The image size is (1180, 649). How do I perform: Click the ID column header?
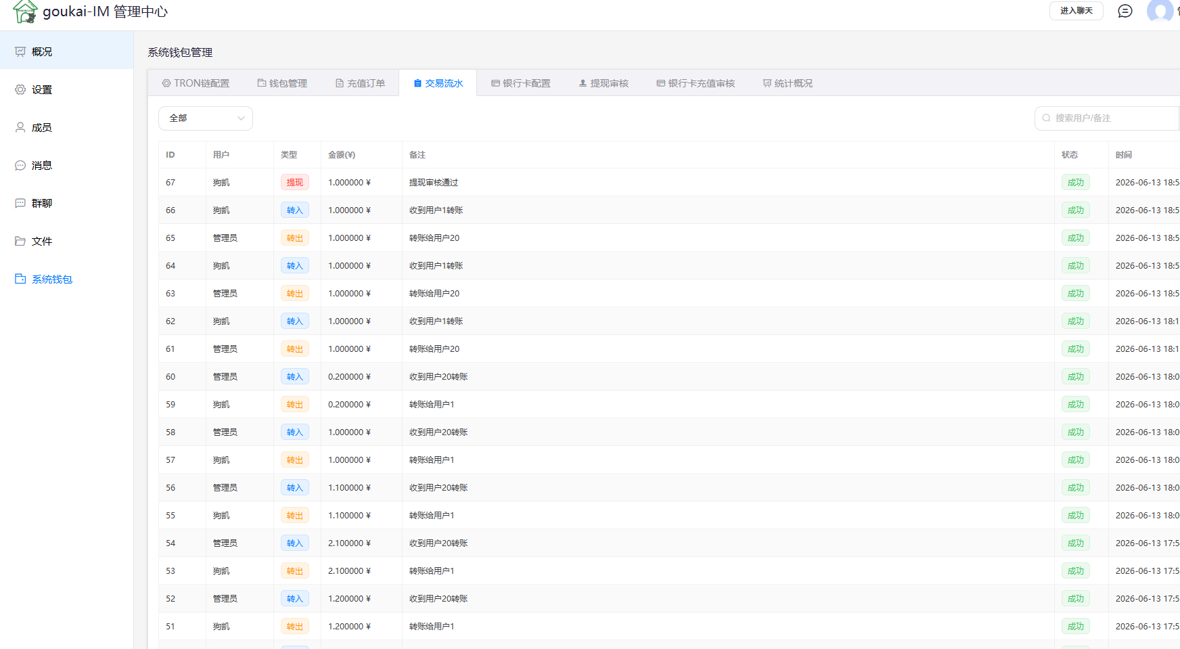tap(171, 155)
